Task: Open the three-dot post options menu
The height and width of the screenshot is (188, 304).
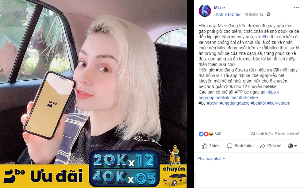Action: tap(296, 8)
